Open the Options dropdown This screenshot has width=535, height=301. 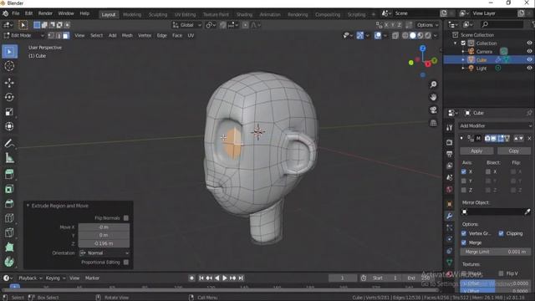tap(427, 25)
